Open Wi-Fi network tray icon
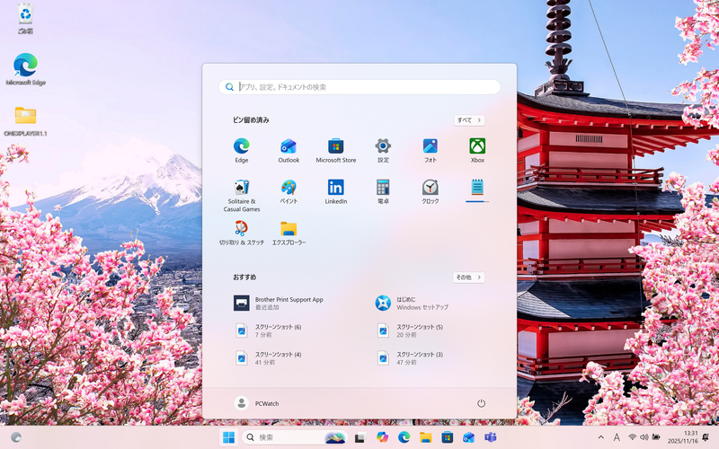719x449 pixels. point(633,437)
